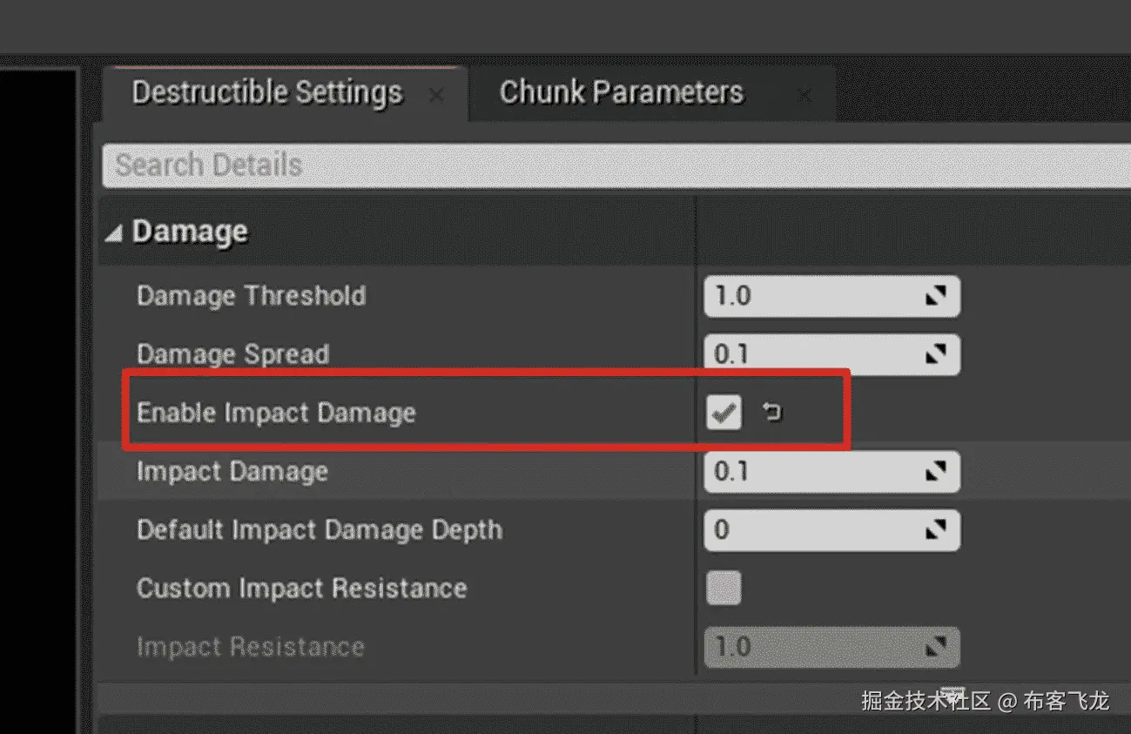Click Impact Resistance spinner drag icon
1131x734 pixels.
(935, 647)
